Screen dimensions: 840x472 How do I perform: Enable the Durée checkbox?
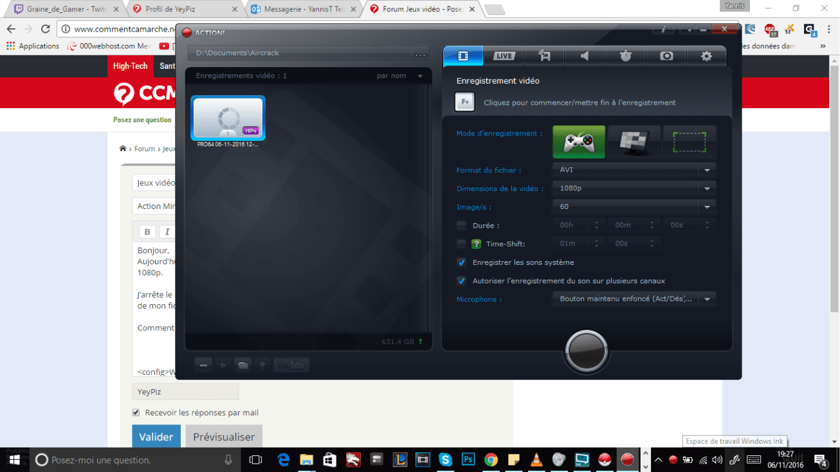(461, 226)
